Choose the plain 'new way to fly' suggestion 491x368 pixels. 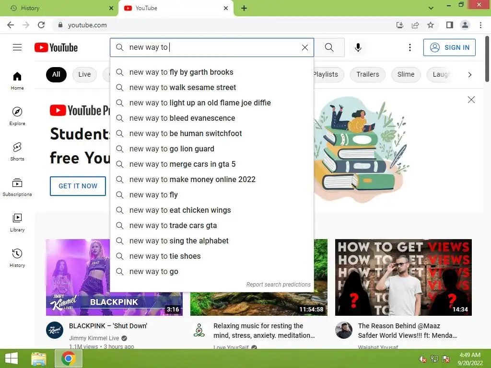(211, 195)
